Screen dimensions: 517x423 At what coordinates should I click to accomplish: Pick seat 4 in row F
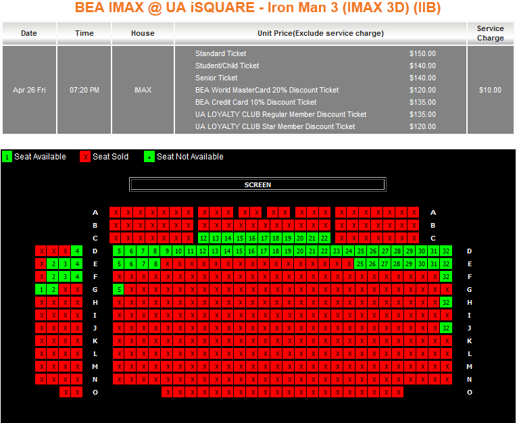pyautogui.click(x=77, y=276)
